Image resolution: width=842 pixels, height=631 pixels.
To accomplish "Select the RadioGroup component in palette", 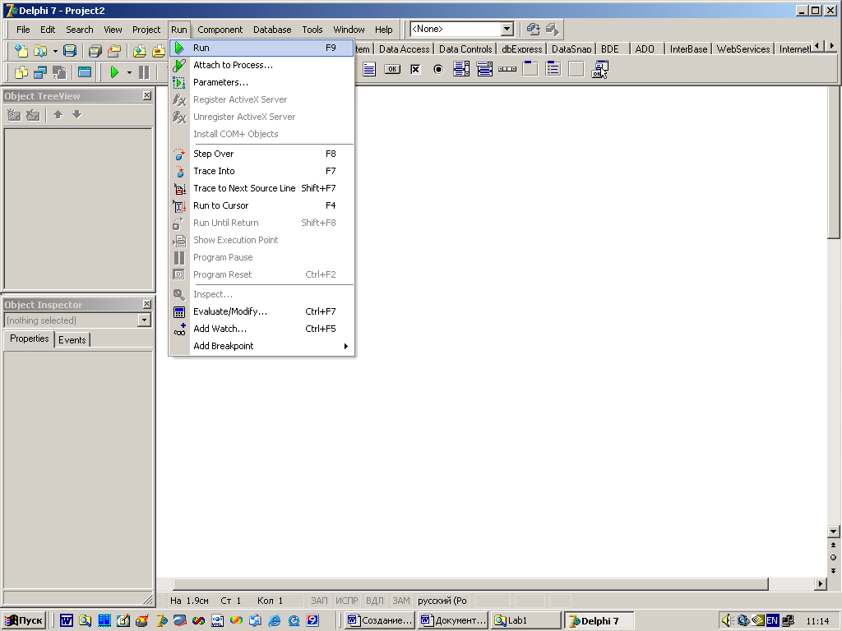I will click(x=553, y=69).
